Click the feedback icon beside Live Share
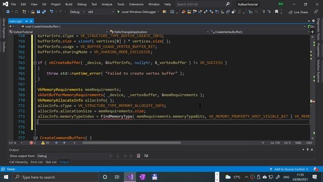This screenshot has height=182, width=323. pos(316,12)
